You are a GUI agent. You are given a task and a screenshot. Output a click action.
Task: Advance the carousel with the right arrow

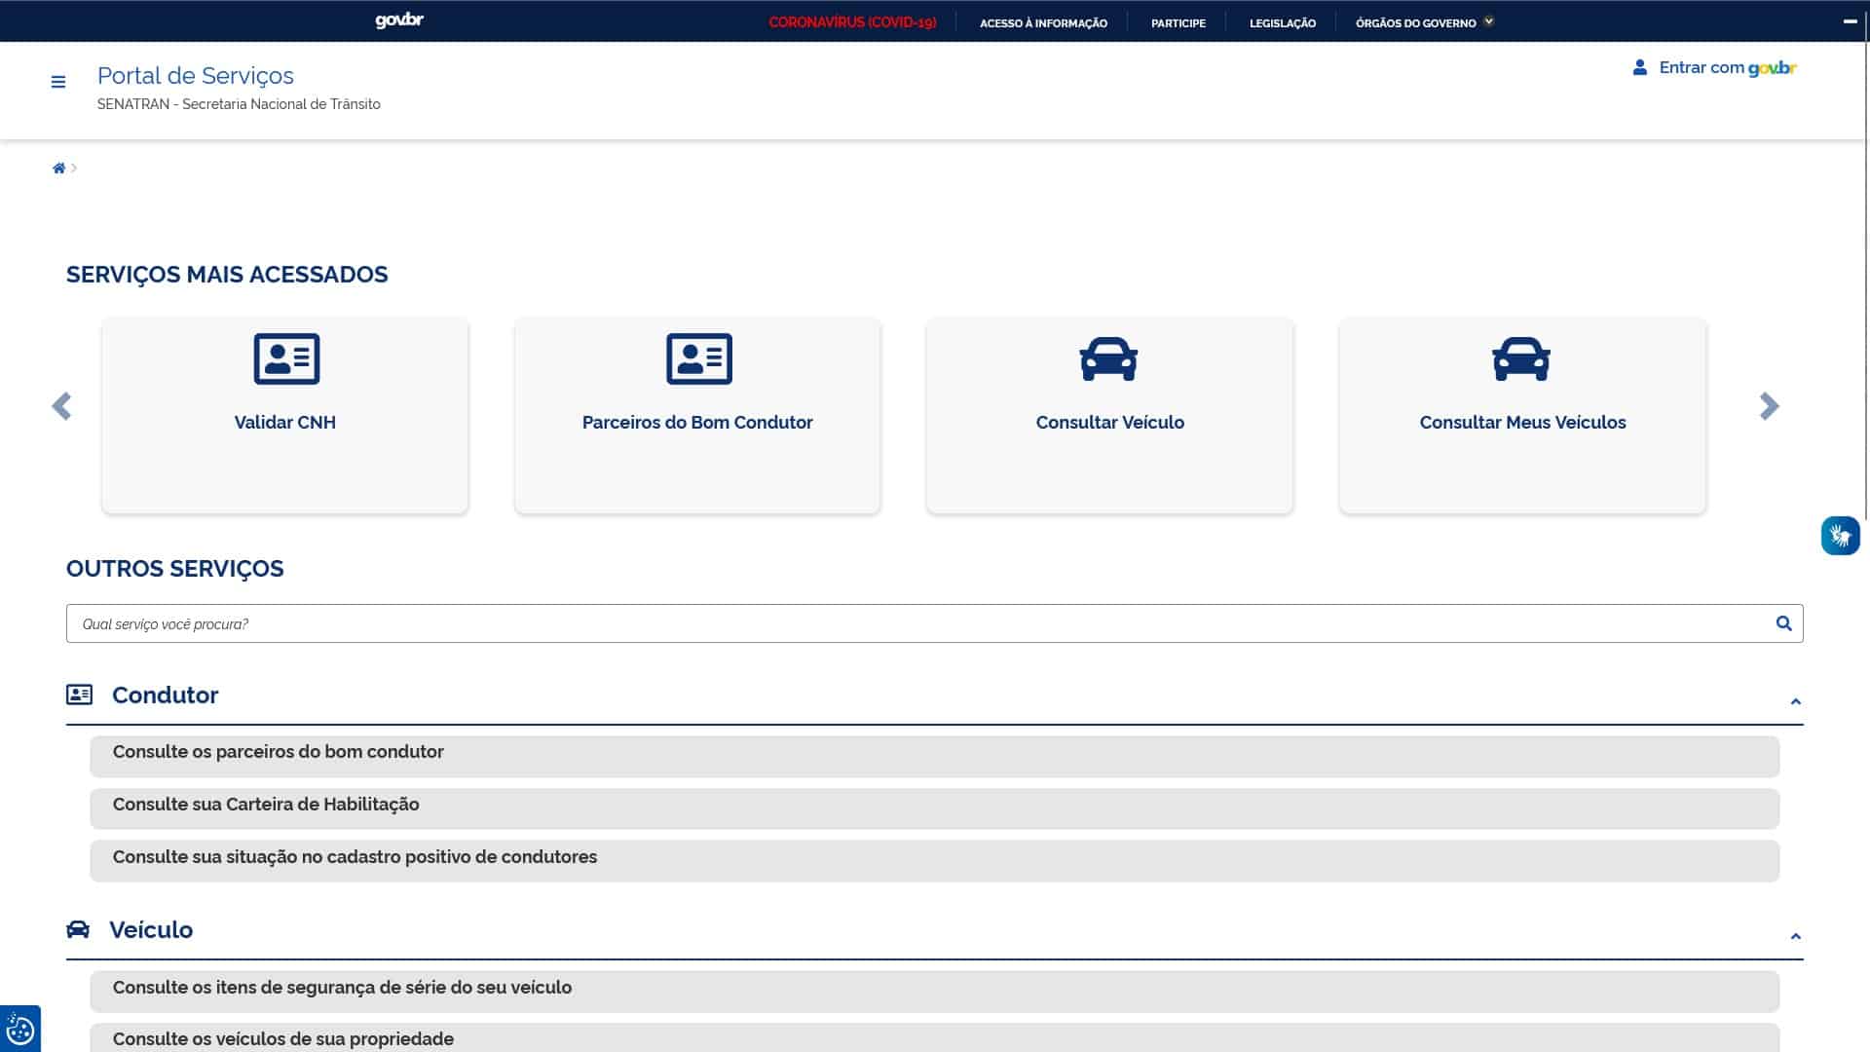1768,407
